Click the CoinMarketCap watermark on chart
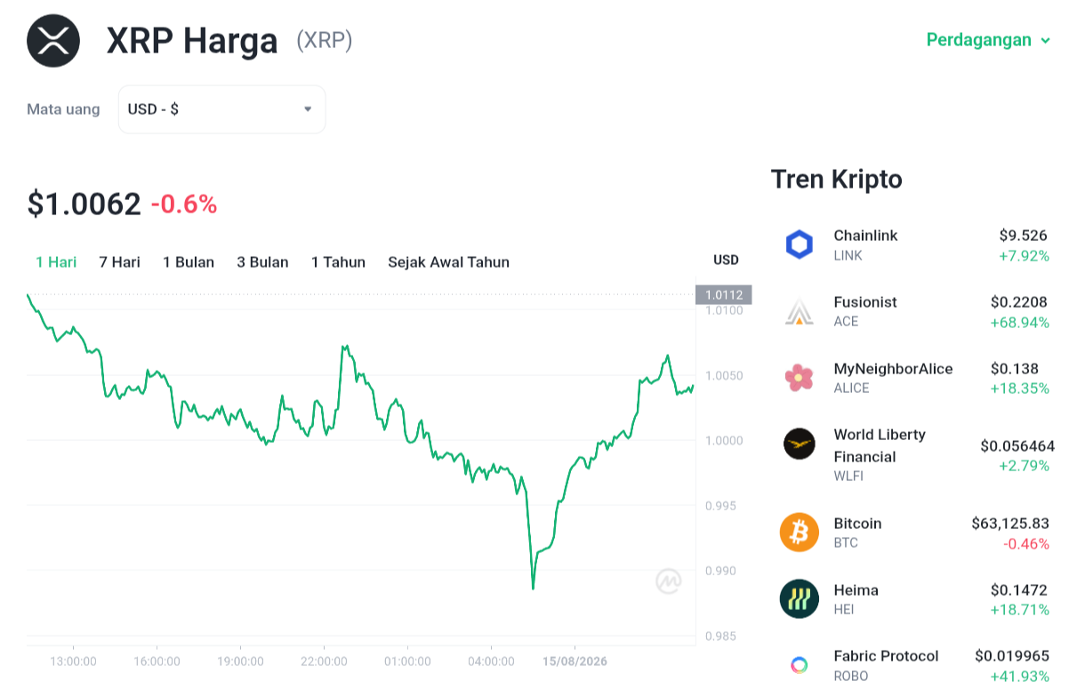This screenshot has width=1085, height=689. (669, 581)
